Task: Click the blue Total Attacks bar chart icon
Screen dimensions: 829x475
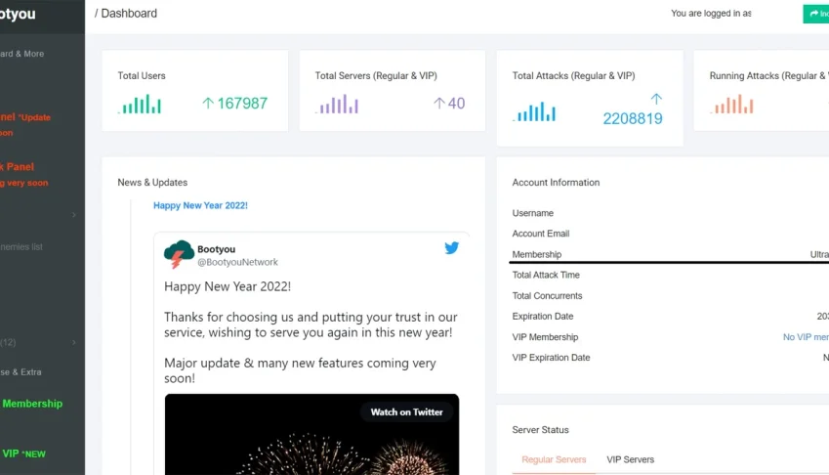Action: pos(534,112)
